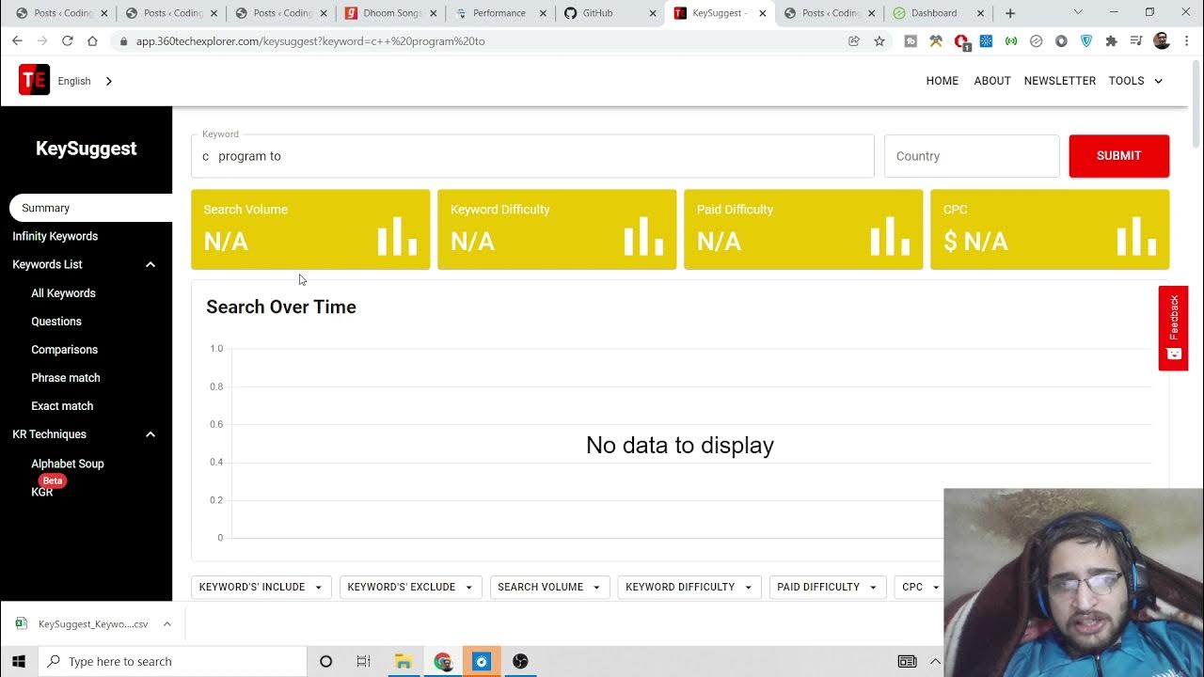
Task: Collapse the KR Techniques sidebar section
Action: coord(150,434)
